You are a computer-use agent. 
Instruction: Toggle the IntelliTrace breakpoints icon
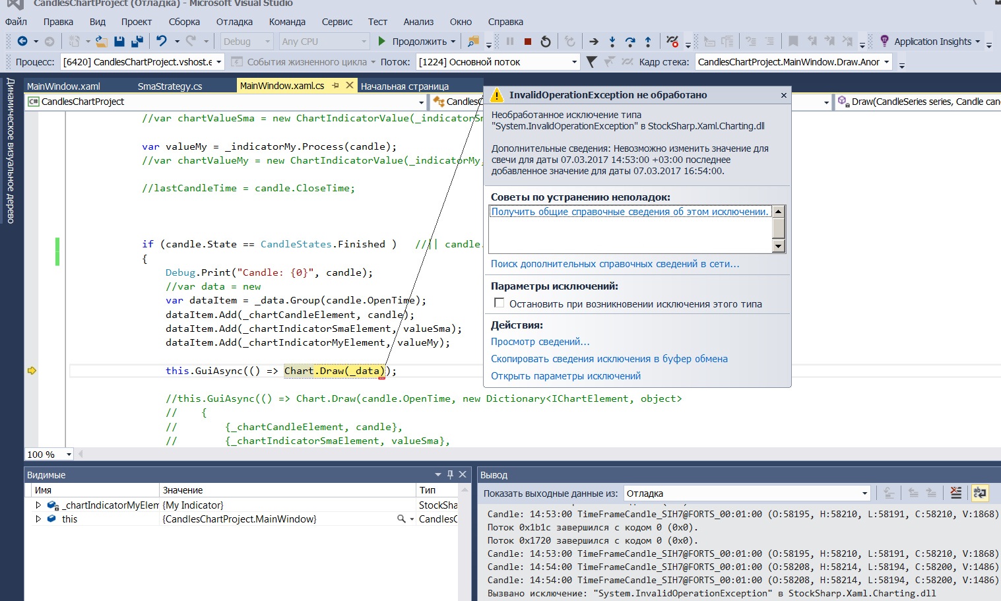[672, 42]
